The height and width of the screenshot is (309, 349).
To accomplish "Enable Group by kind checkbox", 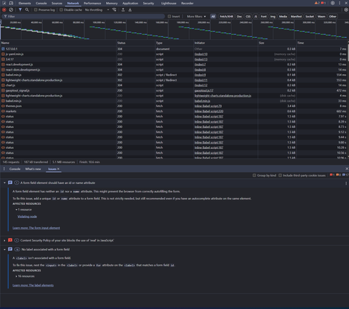I will [254, 175].
